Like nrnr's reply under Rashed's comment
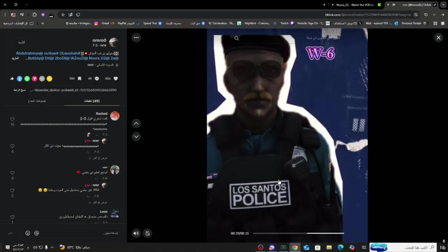The height and width of the screenshot is (252, 448). pos(12,146)
